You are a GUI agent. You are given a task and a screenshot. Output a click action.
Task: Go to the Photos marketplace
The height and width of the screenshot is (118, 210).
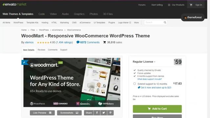pos(94,14)
